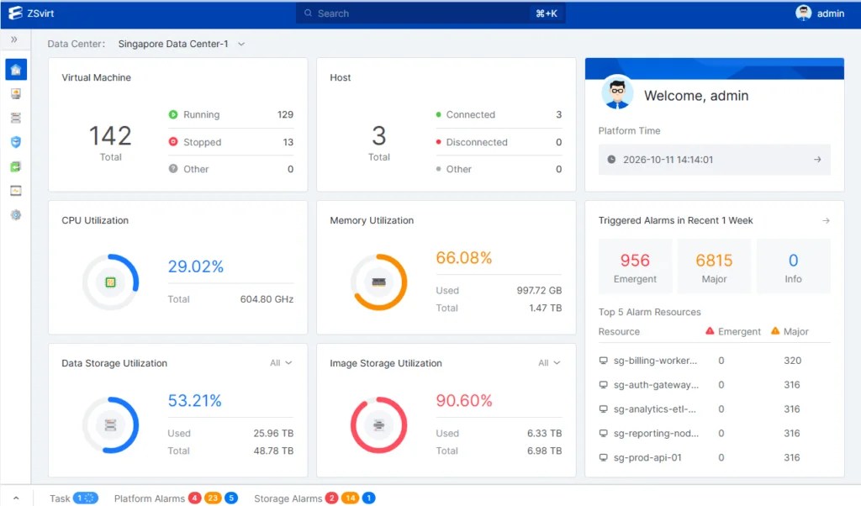Click the orange Platform Alarms badge 23
Image resolution: width=861 pixels, height=506 pixels.
pos(213,498)
